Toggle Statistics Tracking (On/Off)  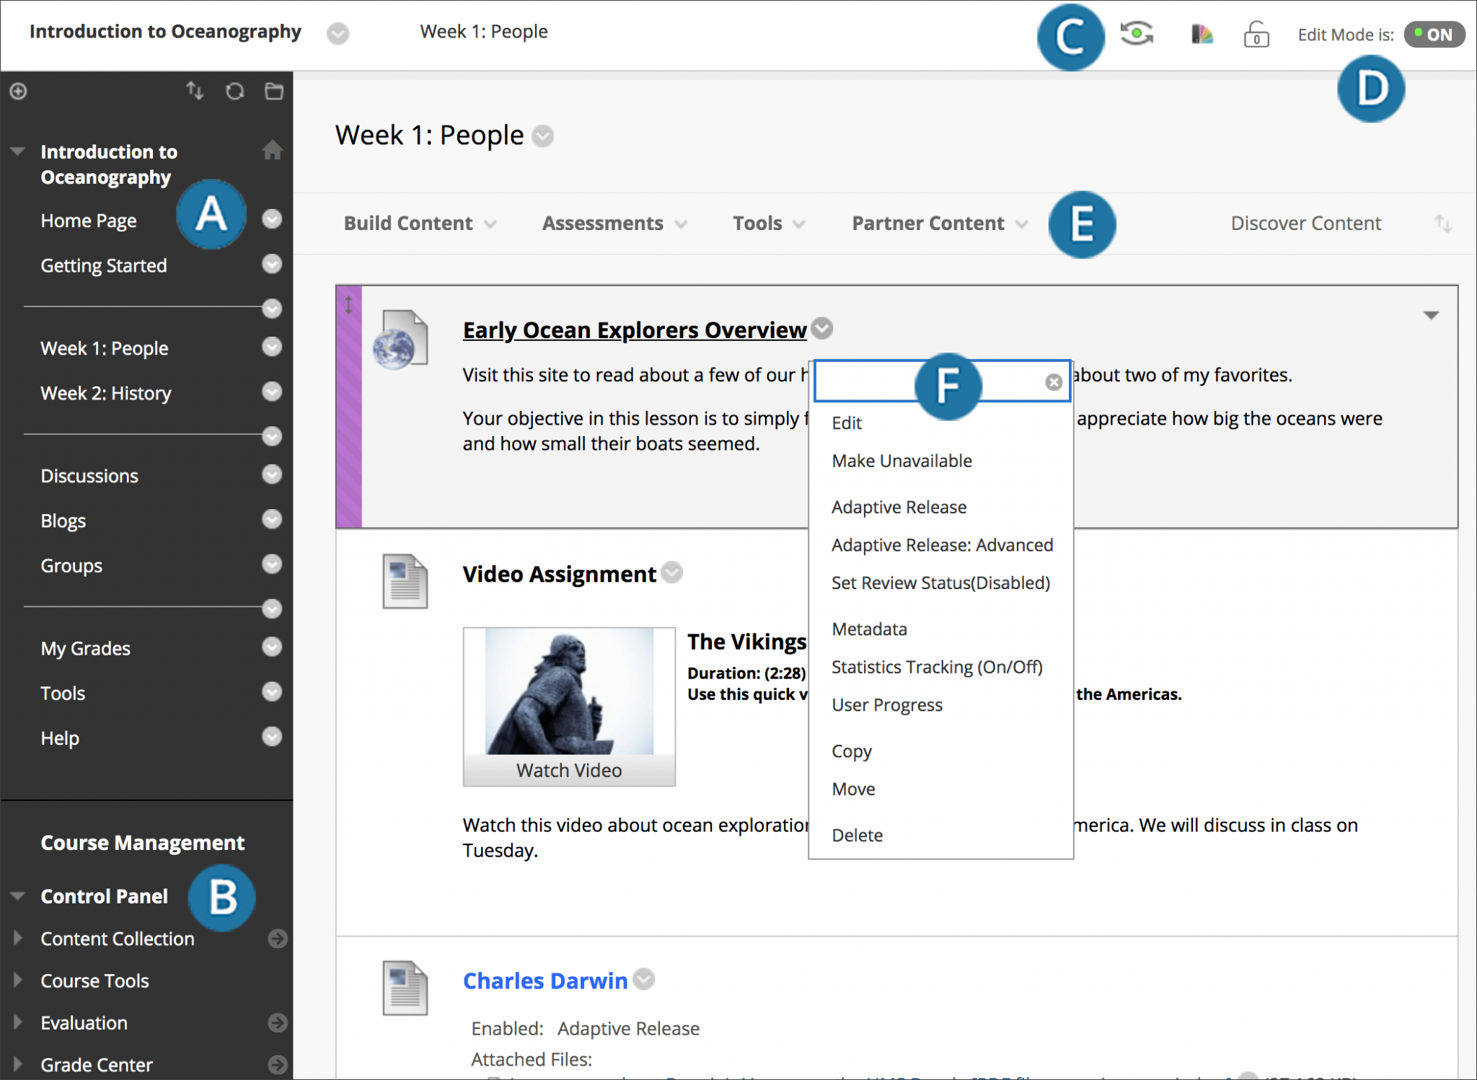pos(937,667)
